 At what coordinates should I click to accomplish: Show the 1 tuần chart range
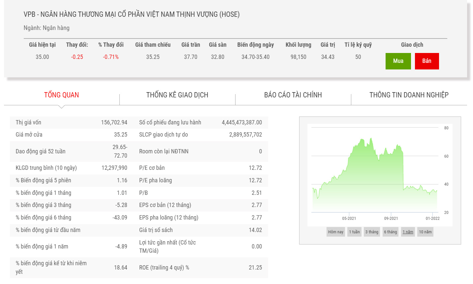coord(354,232)
